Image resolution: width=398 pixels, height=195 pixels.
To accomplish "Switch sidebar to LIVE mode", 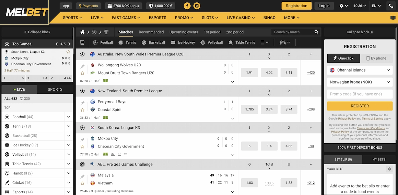I will (x=20, y=89).
